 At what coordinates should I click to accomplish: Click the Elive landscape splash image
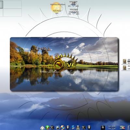coord(64,64)
